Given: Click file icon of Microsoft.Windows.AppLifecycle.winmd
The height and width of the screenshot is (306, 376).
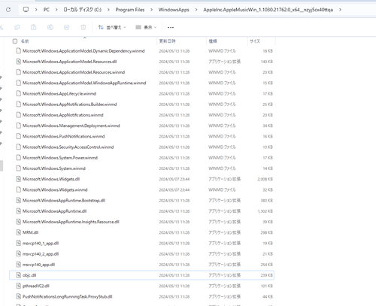Looking at the screenshot, I should 19,93.
